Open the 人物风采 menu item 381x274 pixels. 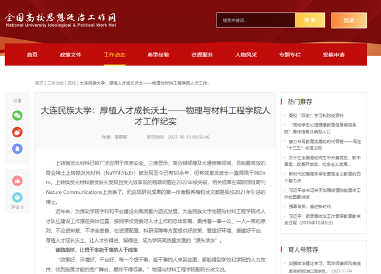click(x=246, y=55)
